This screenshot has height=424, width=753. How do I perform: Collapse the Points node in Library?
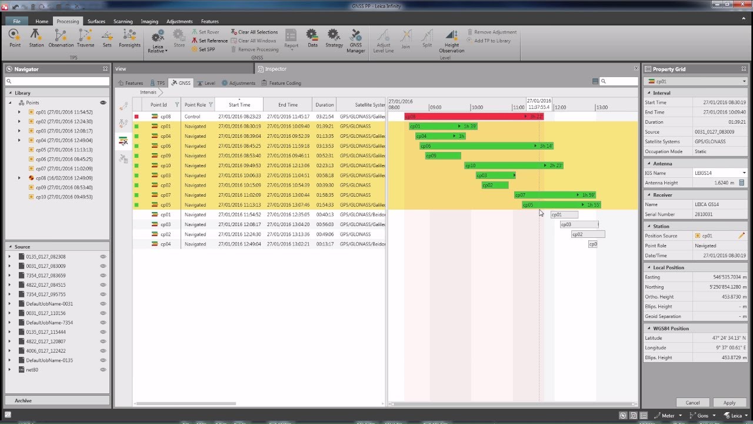(x=10, y=102)
